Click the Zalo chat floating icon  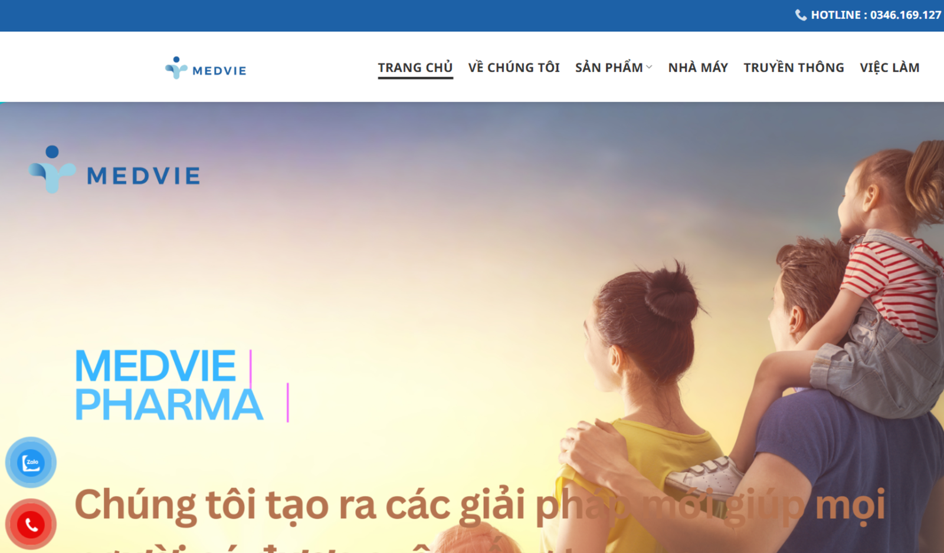pos(31,462)
